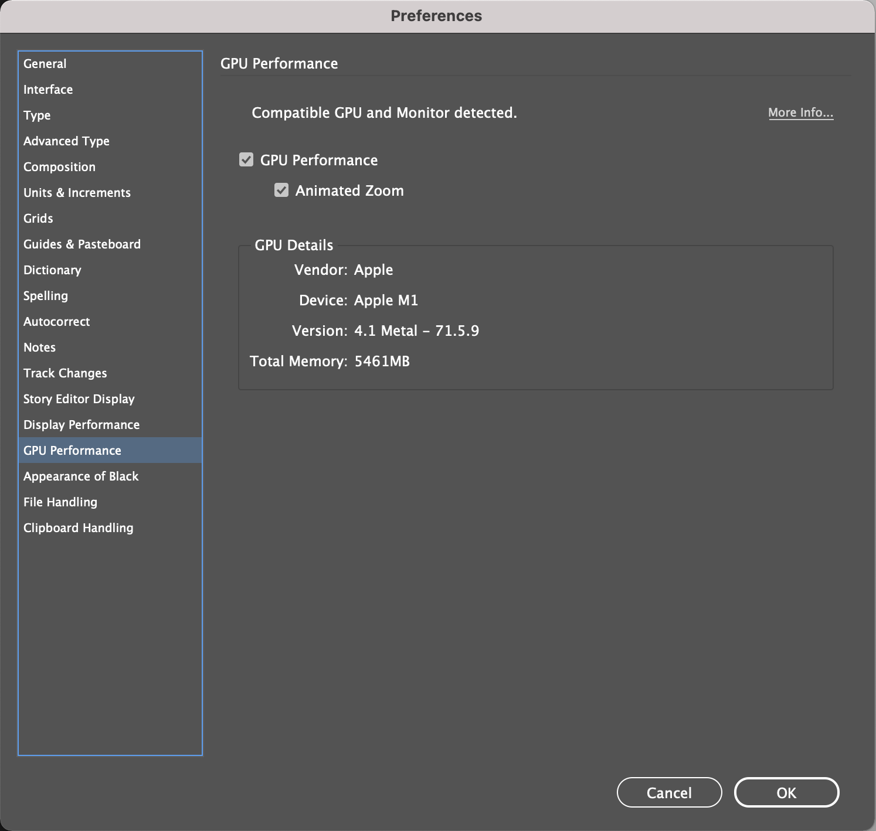The image size is (876, 831).
Task: Select Clipboard Handling in the sidebar
Action: pyautogui.click(x=79, y=528)
